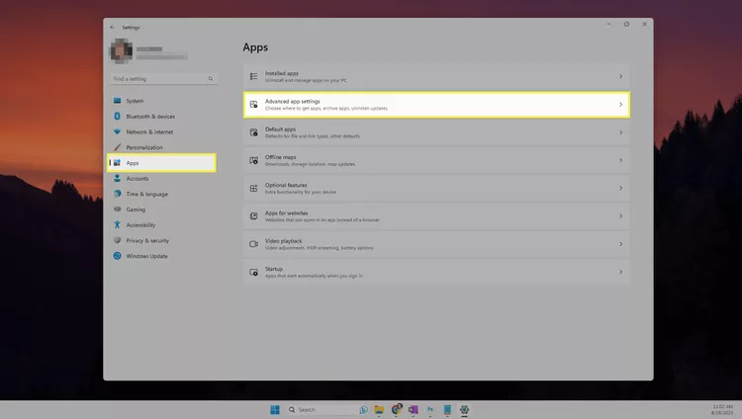742x419 pixels.
Task: Open the Privacy & security label
Action: [147, 241]
